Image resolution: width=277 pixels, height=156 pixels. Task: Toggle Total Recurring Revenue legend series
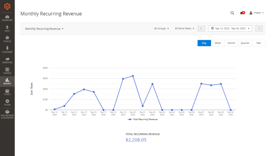click(143, 119)
